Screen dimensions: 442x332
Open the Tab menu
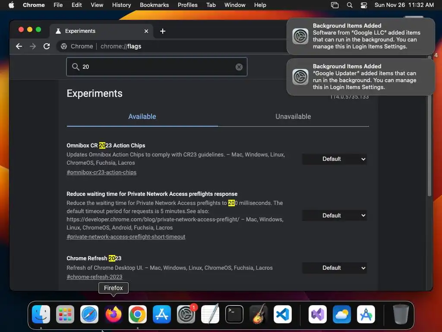coord(211,5)
